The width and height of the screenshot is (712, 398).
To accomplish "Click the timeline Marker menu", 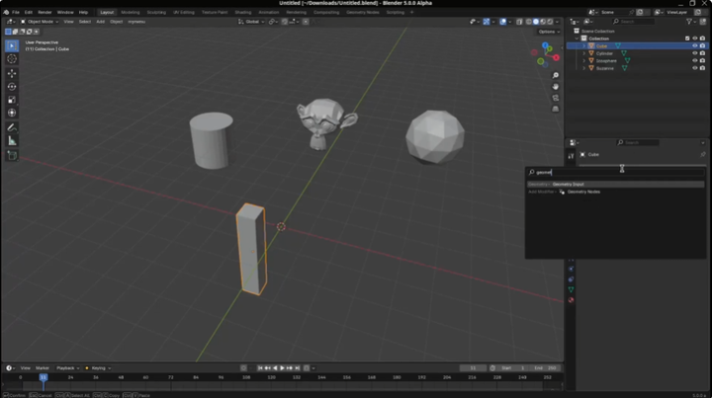I will pos(43,368).
